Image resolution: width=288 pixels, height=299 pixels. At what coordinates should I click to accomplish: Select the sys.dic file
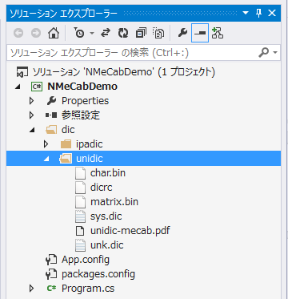click(x=106, y=216)
